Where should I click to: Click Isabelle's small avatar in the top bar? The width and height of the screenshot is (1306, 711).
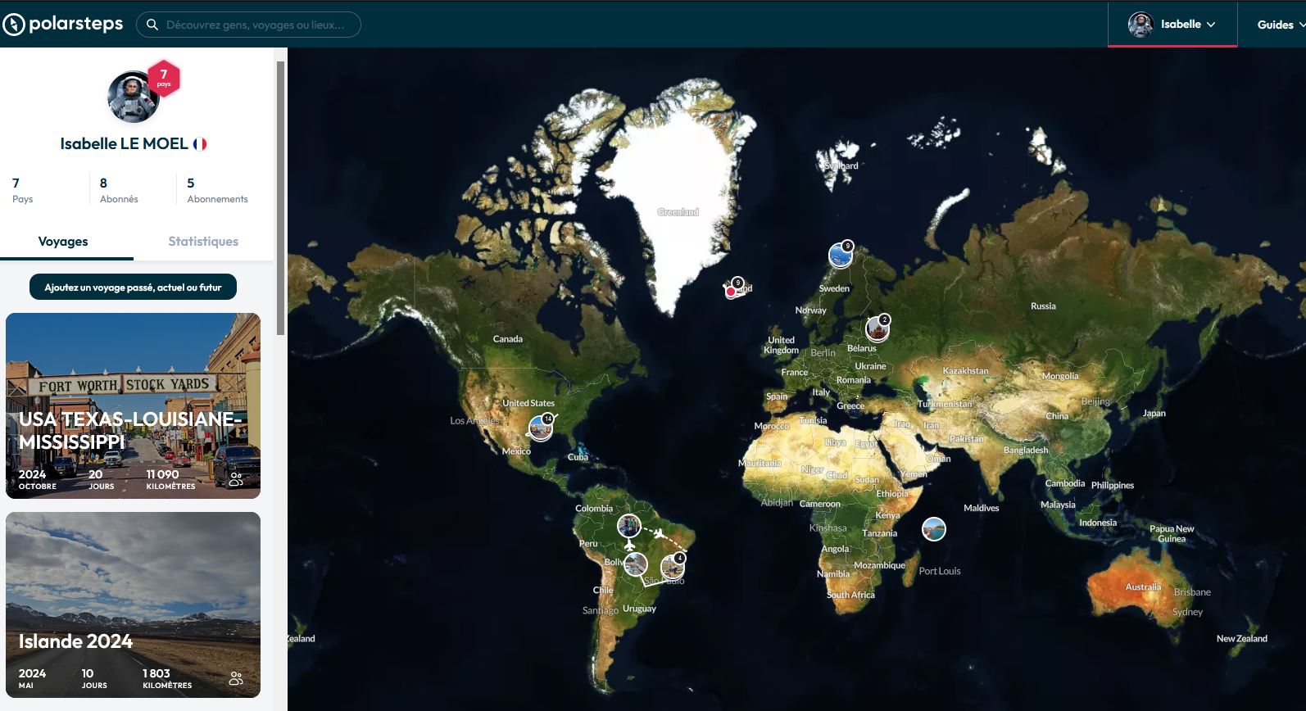pos(1140,25)
